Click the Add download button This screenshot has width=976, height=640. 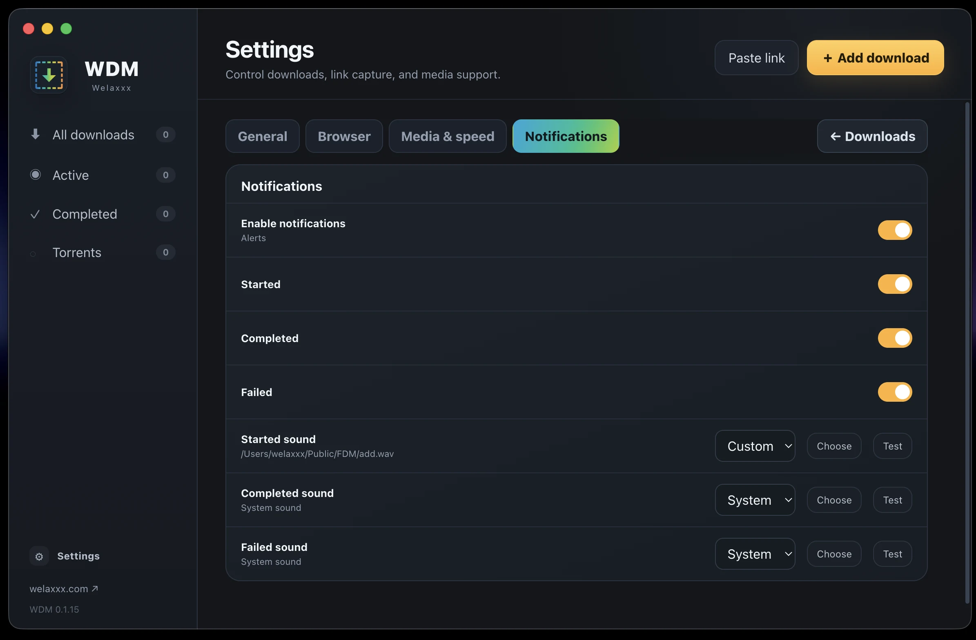point(875,58)
